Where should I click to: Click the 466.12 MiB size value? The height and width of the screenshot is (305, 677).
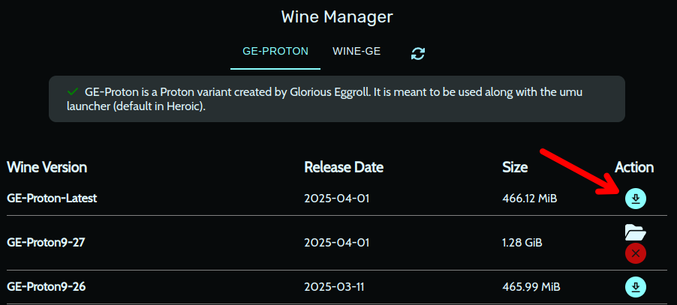tap(529, 199)
